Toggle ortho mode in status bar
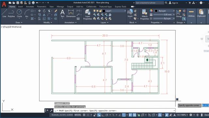The height and width of the screenshot is (118, 209). click(103, 115)
